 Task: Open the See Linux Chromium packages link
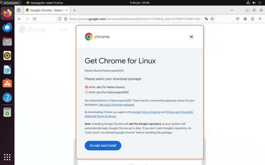pyautogui.click(x=116, y=105)
